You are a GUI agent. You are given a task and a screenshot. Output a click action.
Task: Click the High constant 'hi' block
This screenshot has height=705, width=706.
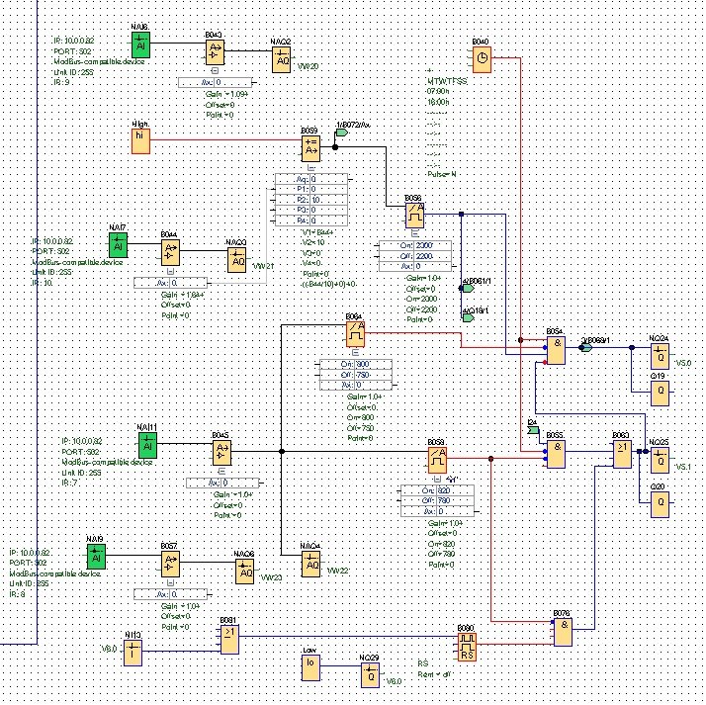point(141,139)
